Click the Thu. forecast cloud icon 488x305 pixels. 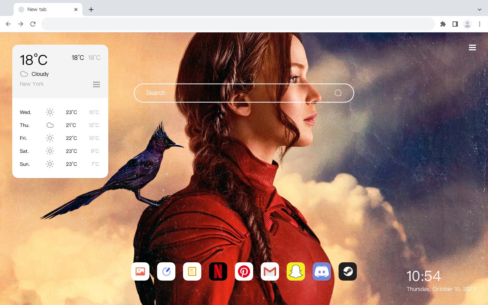50,125
